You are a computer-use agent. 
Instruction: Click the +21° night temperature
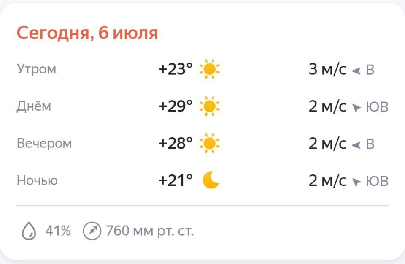[x=175, y=181]
